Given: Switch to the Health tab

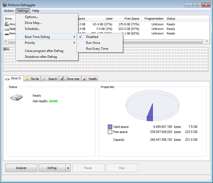Looking at the screenshot, I should click(x=90, y=79).
